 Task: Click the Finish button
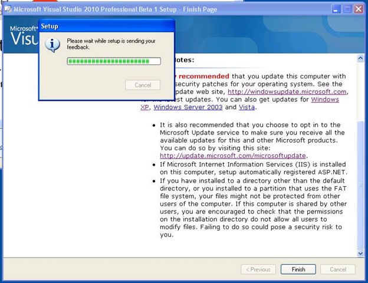coord(298,269)
